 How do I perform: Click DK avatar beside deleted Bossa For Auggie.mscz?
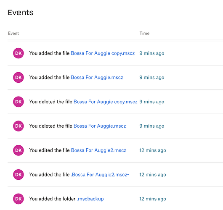coord(19,126)
